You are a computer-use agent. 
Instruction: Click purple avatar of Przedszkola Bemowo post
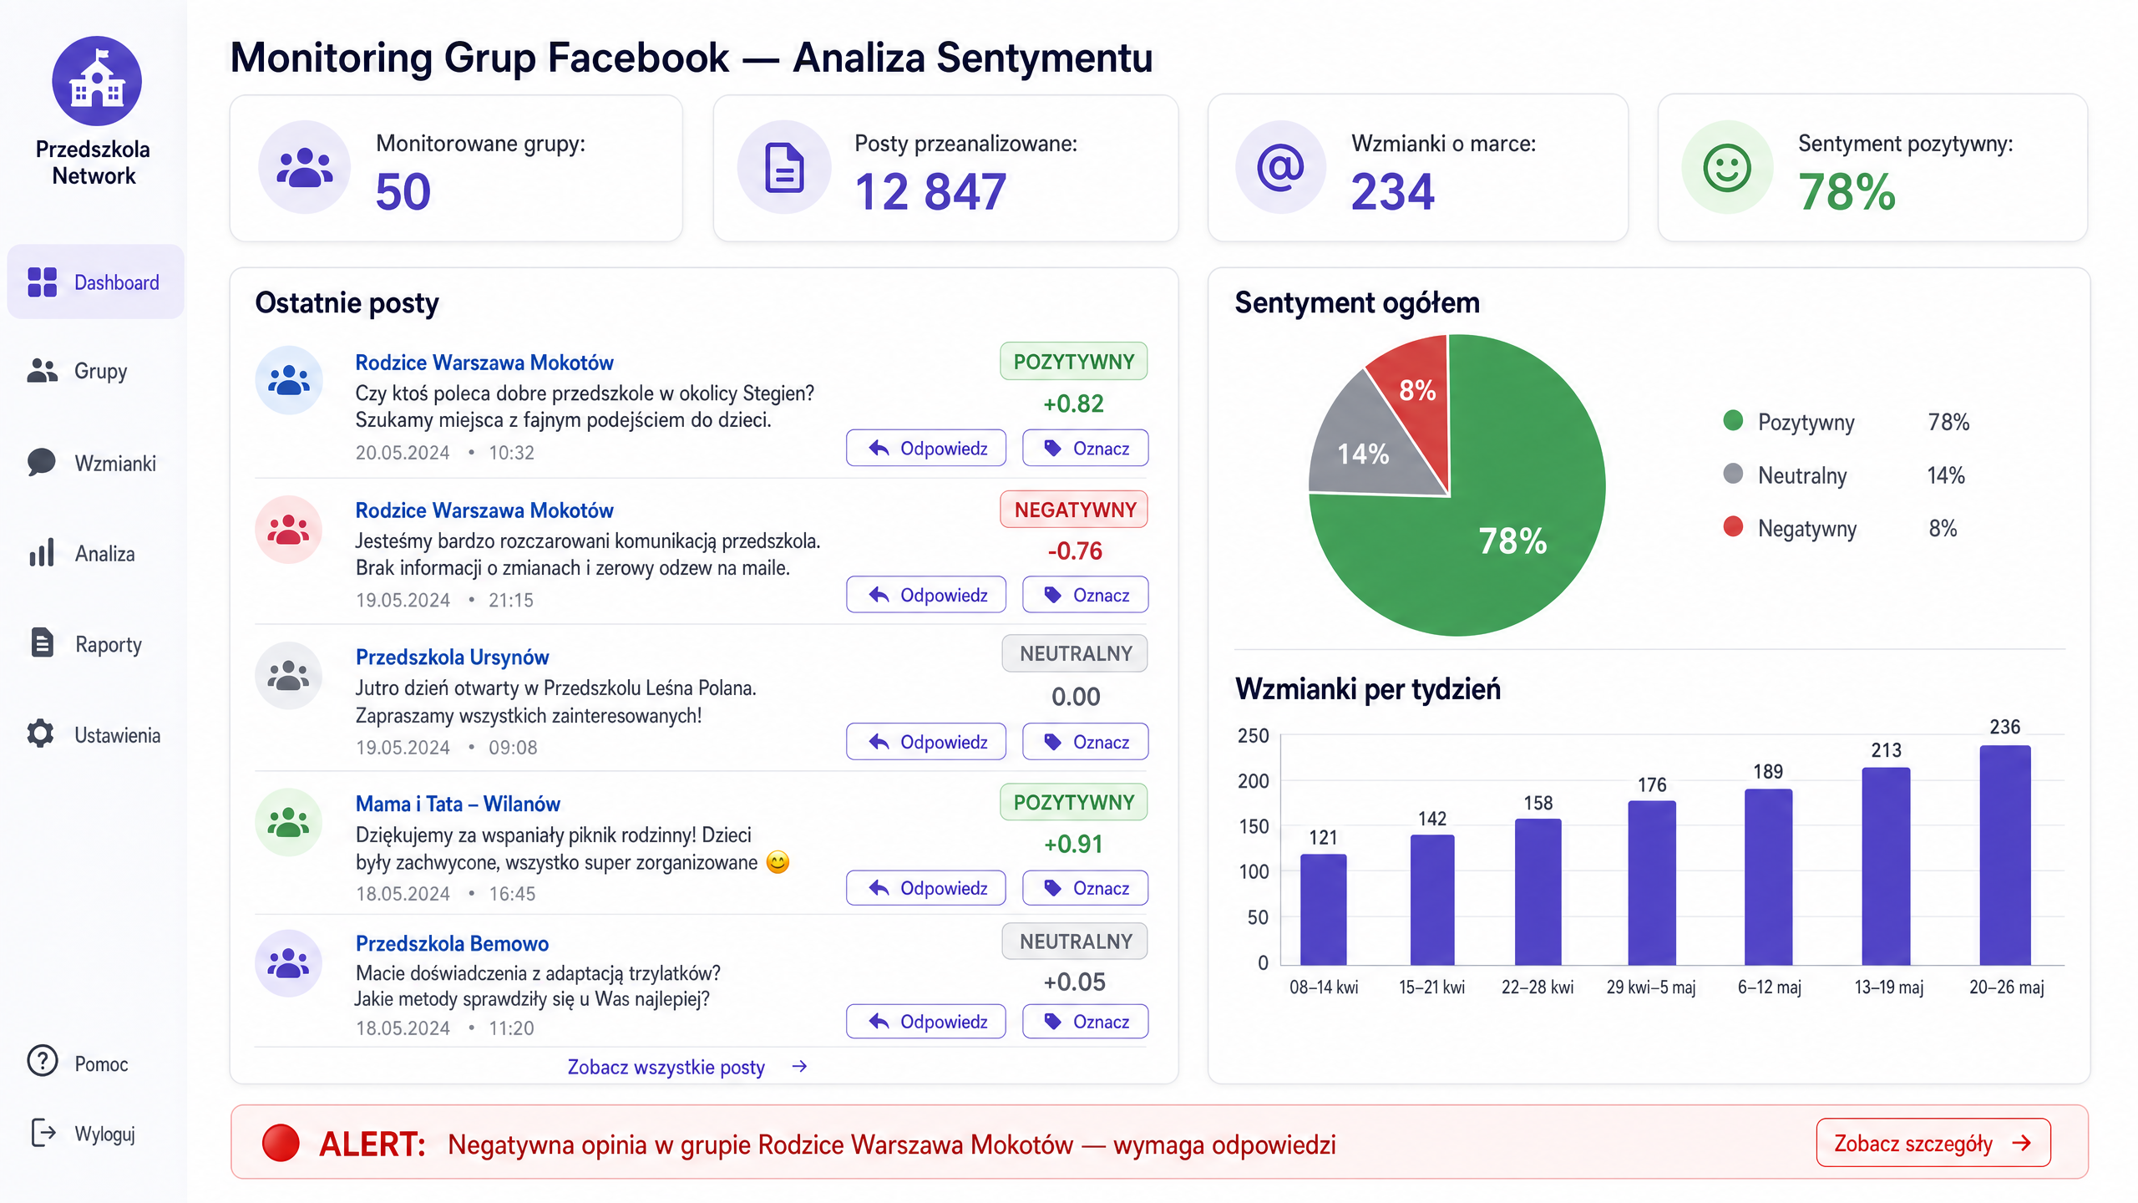point(289,963)
